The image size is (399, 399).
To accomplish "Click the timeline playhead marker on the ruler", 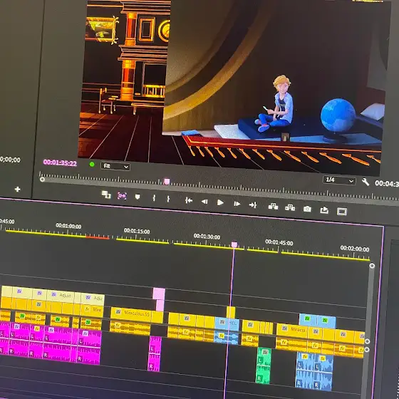I will tap(234, 245).
